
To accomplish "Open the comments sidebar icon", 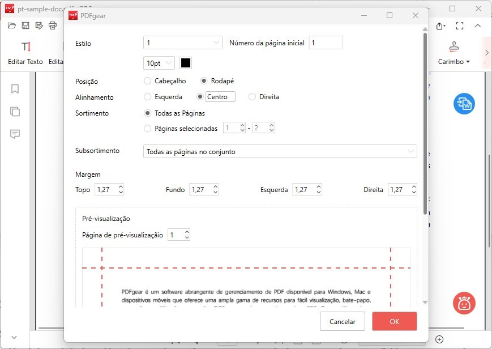I will pyautogui.click(x=15, y=134).
